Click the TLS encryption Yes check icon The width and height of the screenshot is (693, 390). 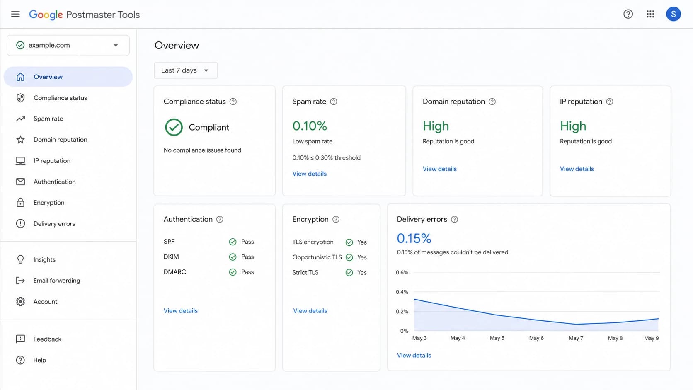click(349, 242)
